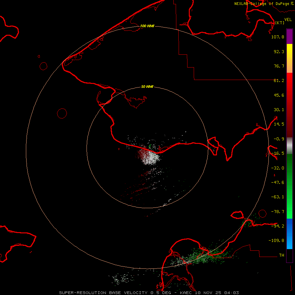Click the [KT] units label
Image resolution: width=295 pixels, height=295 pixels.
pyautogui.click(x=280, y=23)
